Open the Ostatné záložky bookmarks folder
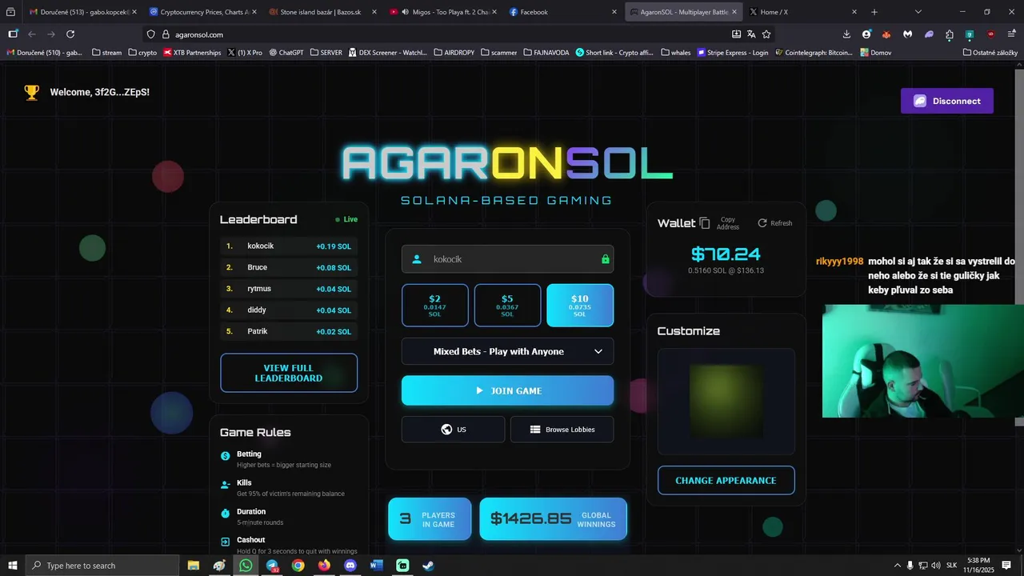Viewport: 1024px width, 576px height. pyautogui.click(x=990, y=52)
